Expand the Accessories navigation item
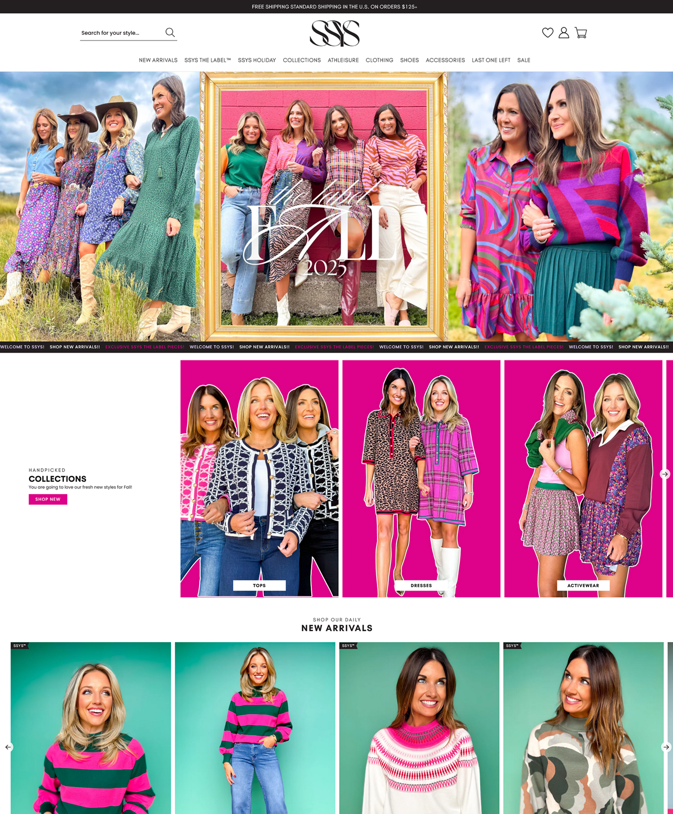Screen dimensions: 673x814 click(x=445, y=60)
